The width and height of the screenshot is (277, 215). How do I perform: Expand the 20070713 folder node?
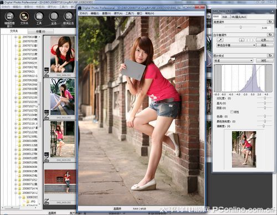(x=16, y=45)
